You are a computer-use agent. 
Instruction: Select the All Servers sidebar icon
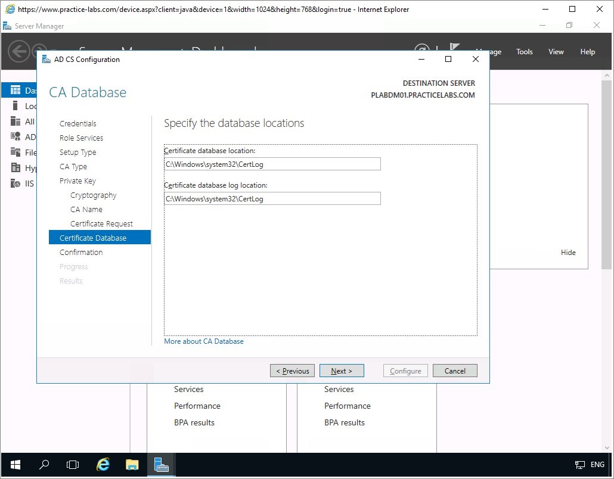tap(15, 122)
